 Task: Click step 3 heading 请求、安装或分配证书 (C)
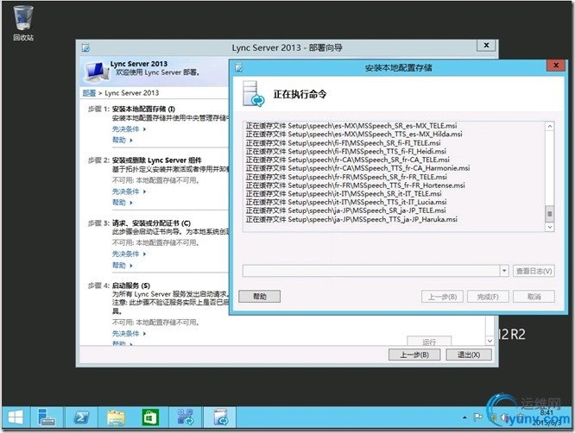151,223
